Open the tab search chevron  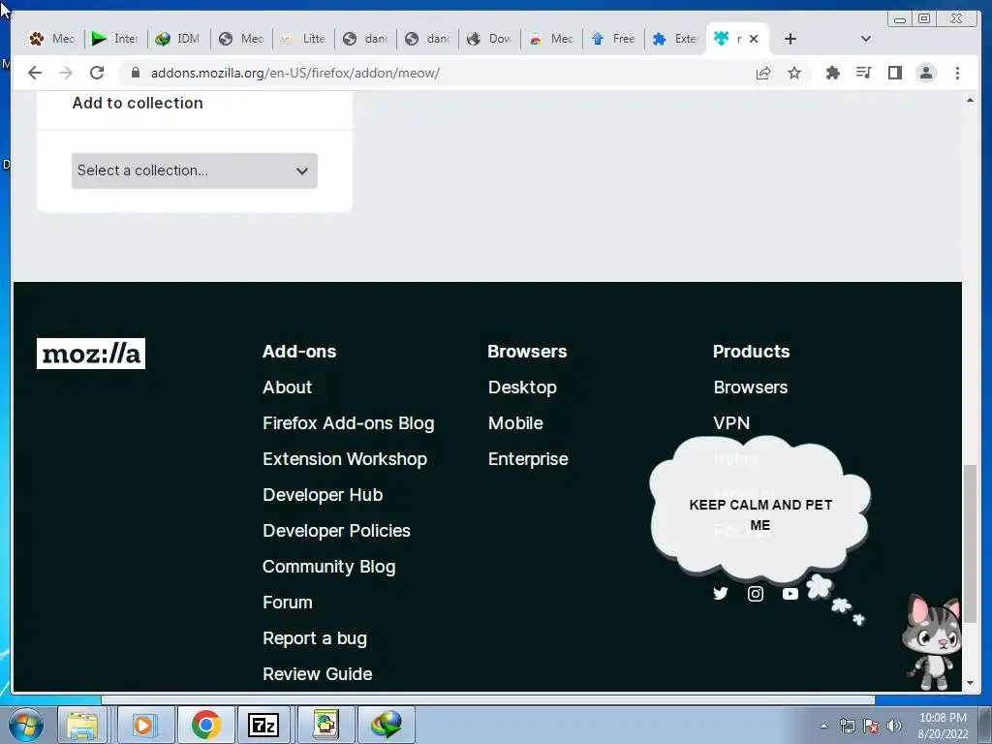point(866,39)
